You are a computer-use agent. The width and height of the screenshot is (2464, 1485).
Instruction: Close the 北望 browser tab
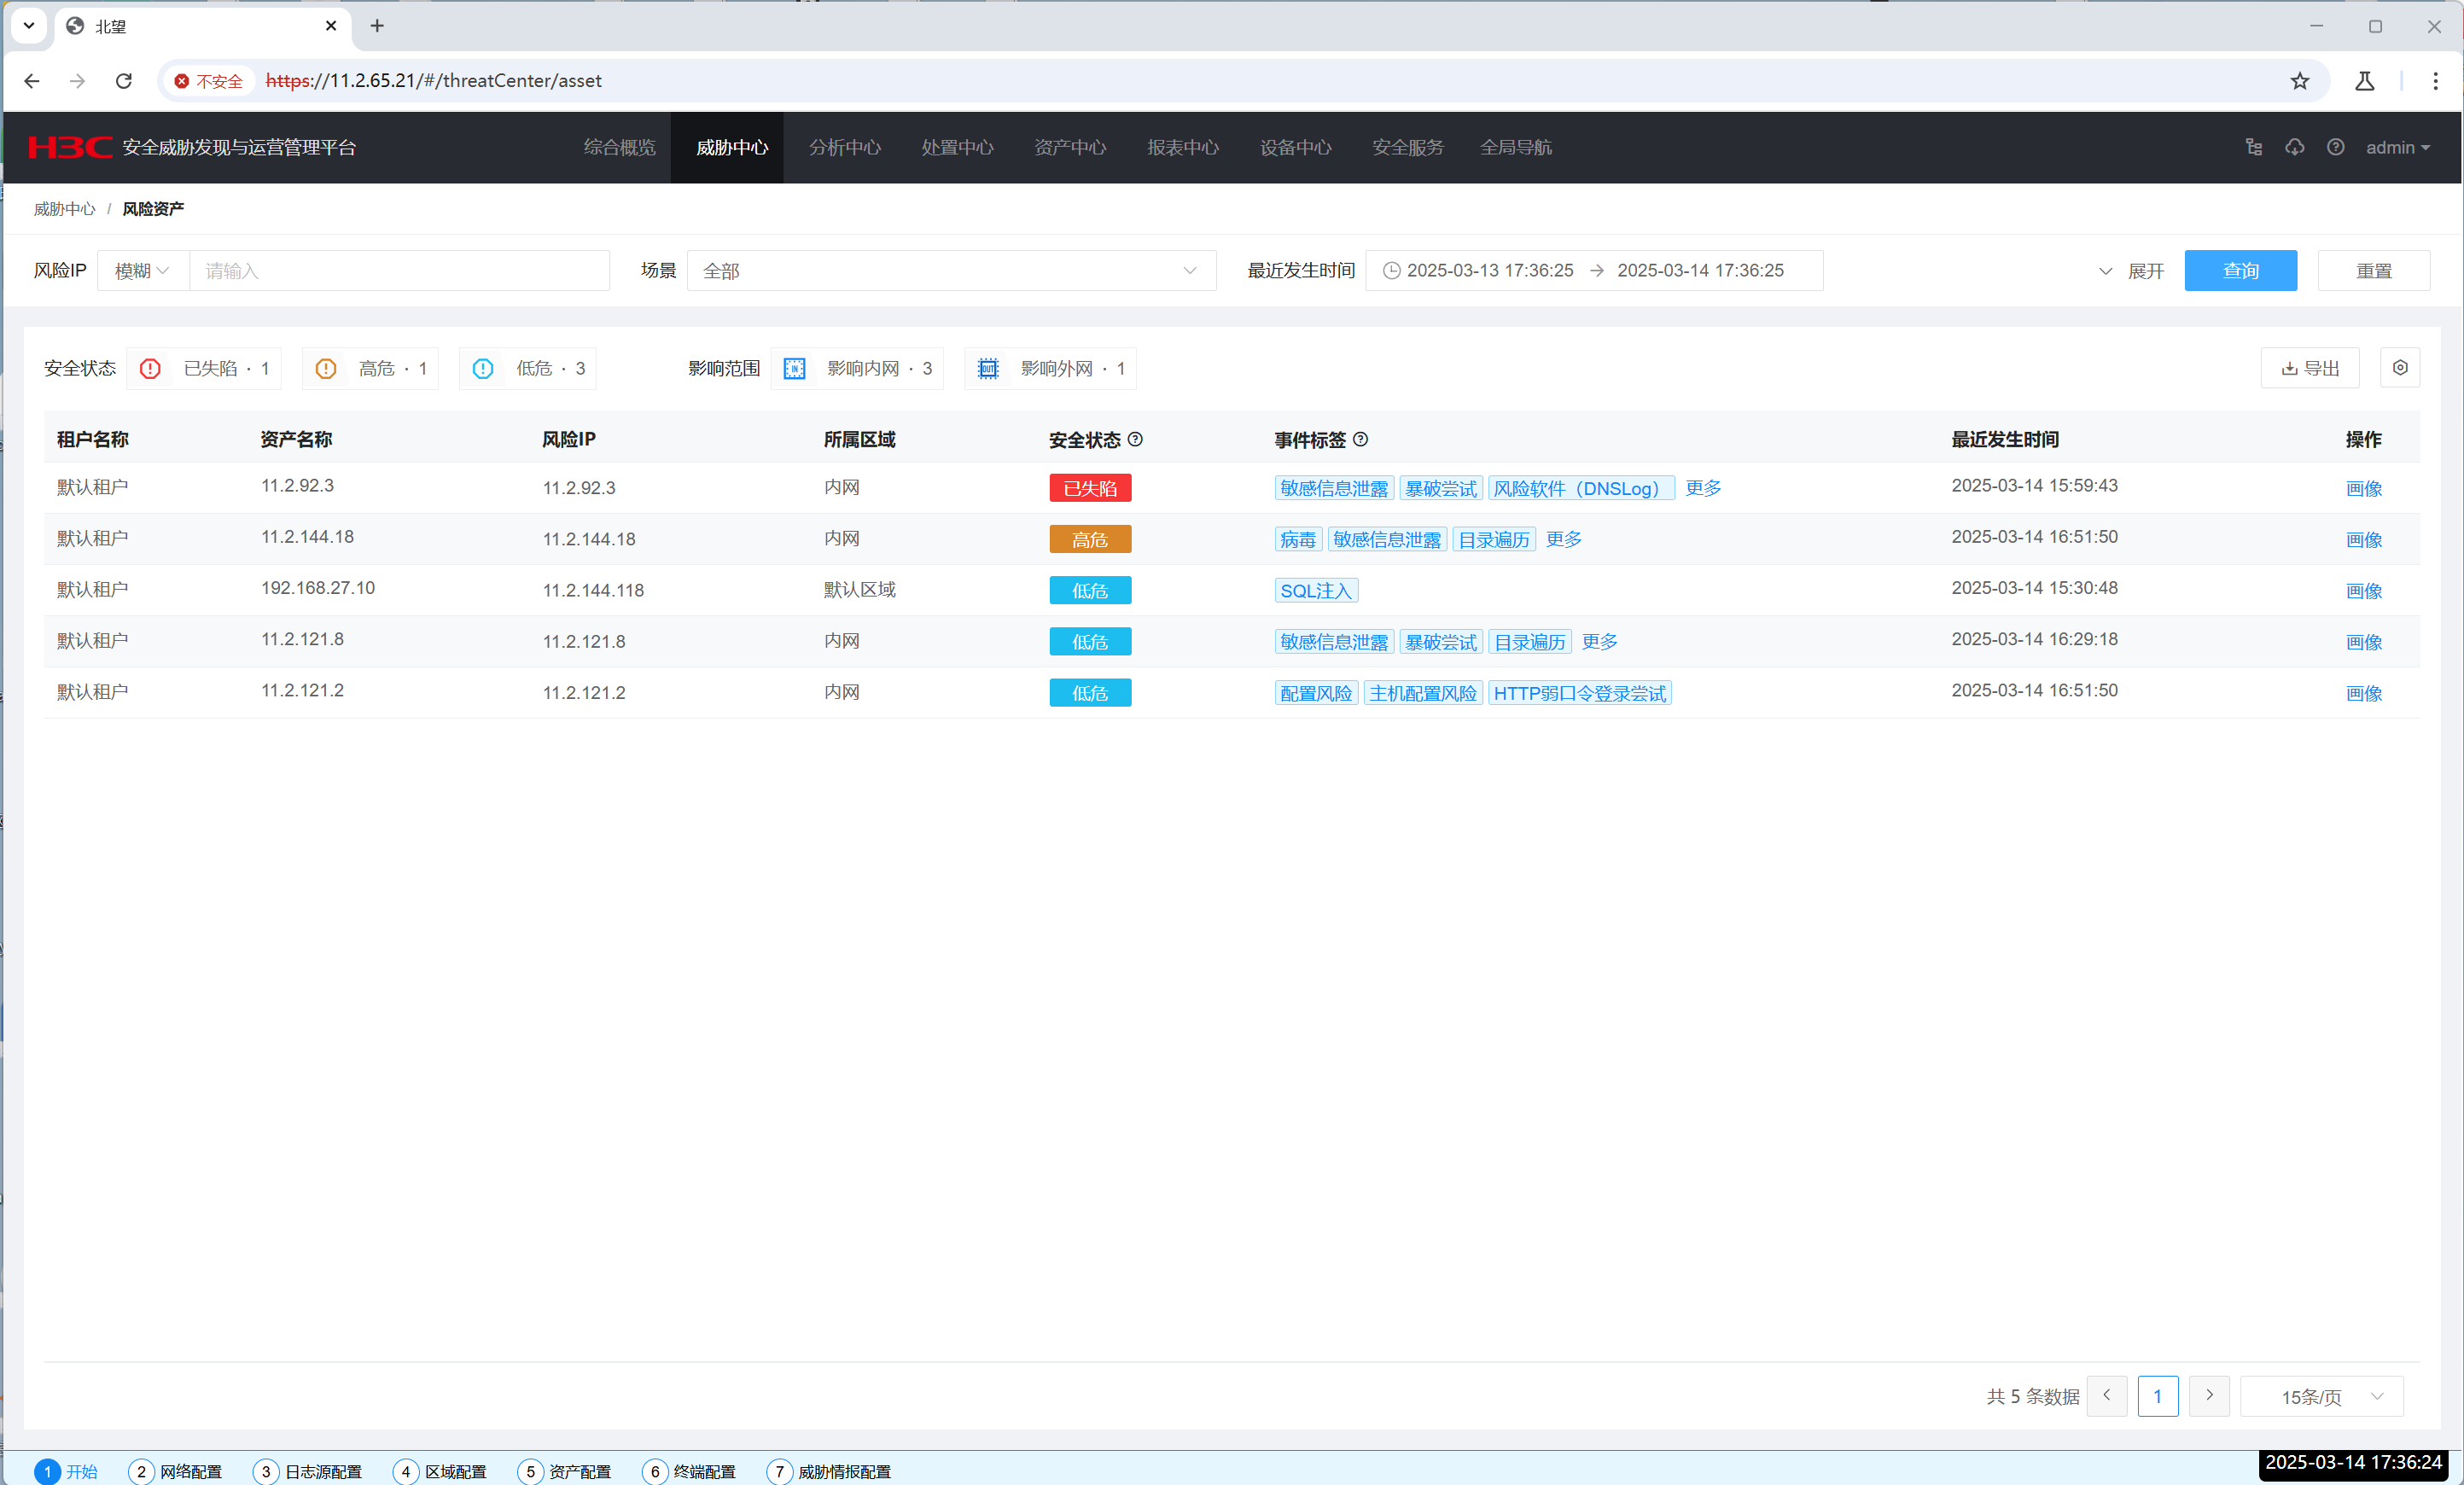(331, 26)
